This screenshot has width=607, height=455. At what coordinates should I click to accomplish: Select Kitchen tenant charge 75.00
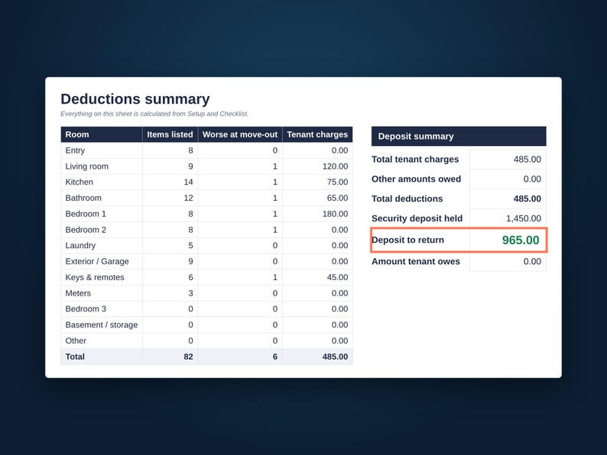click(338, 182)
